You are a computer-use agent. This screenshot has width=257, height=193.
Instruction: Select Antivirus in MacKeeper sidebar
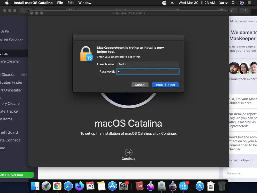(14, 54)
